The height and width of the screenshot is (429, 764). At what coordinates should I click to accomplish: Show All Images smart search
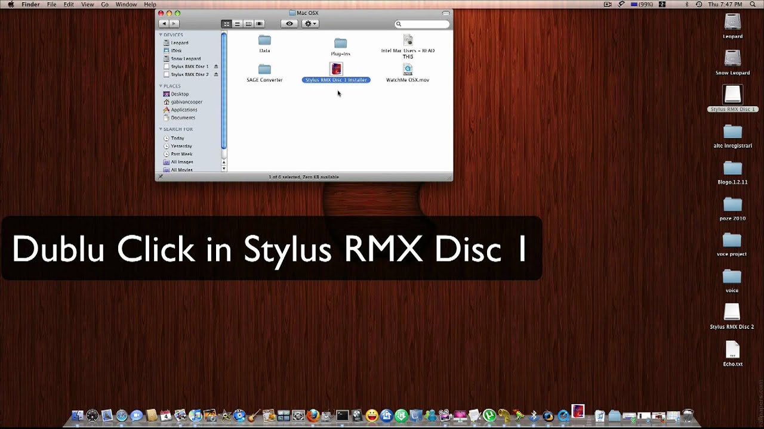pyautogui.click(x=178, y=162)
